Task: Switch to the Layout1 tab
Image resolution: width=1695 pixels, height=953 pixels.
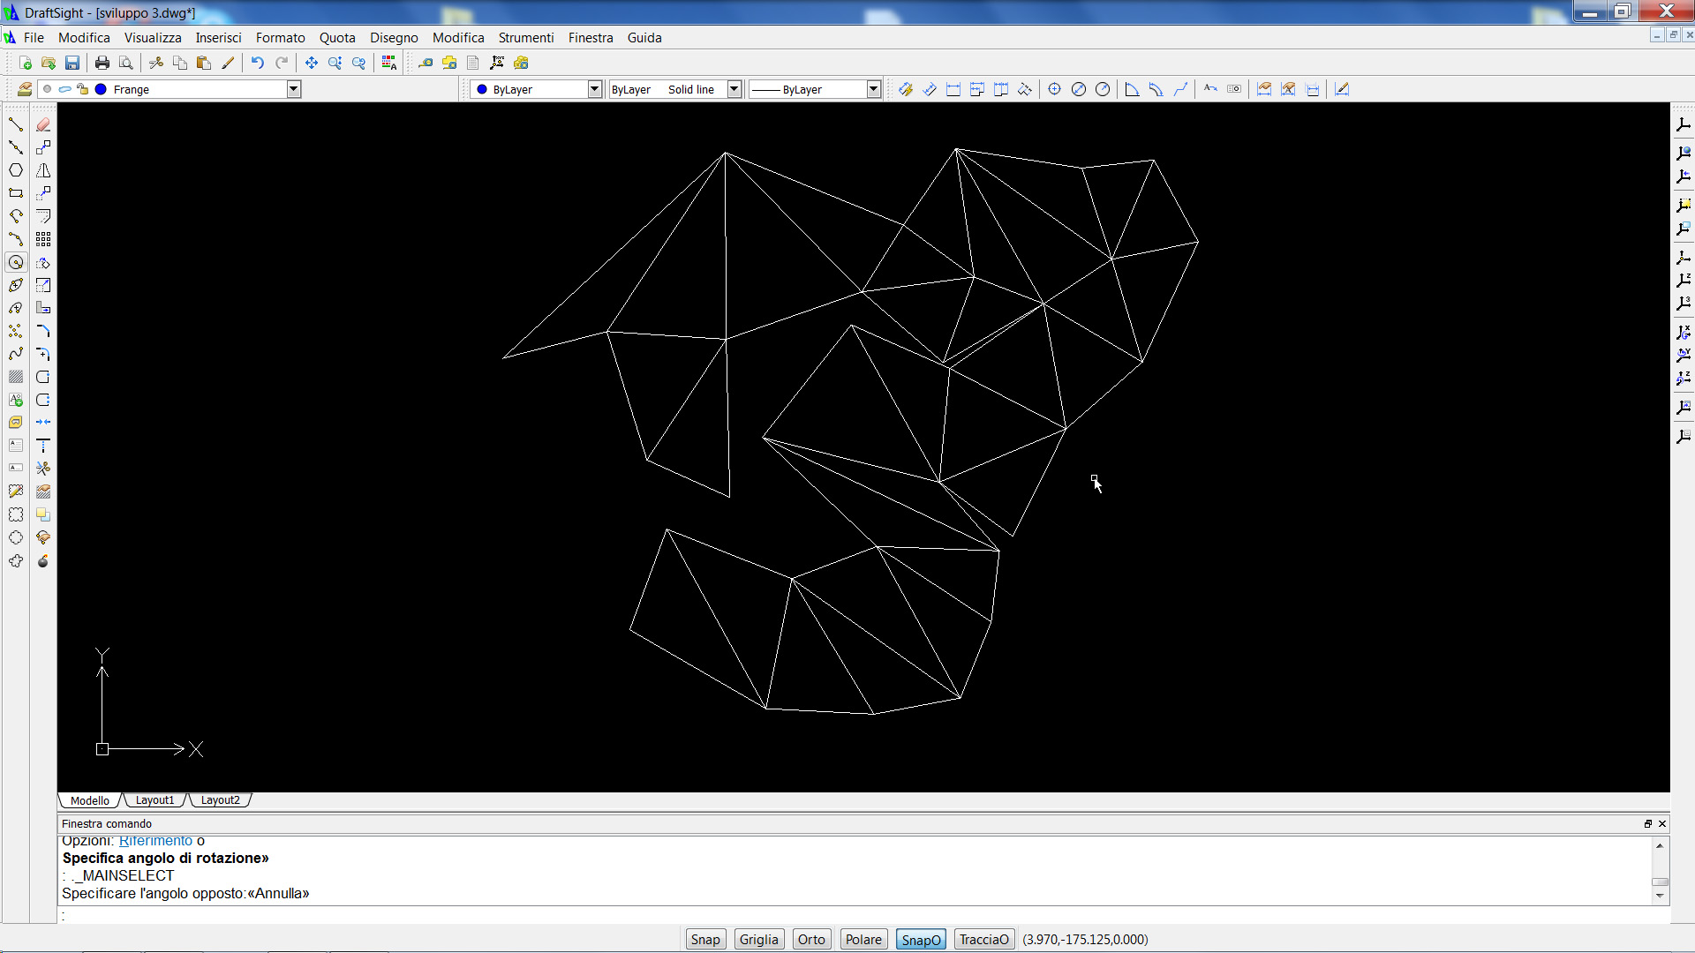Action: (154, 800)
